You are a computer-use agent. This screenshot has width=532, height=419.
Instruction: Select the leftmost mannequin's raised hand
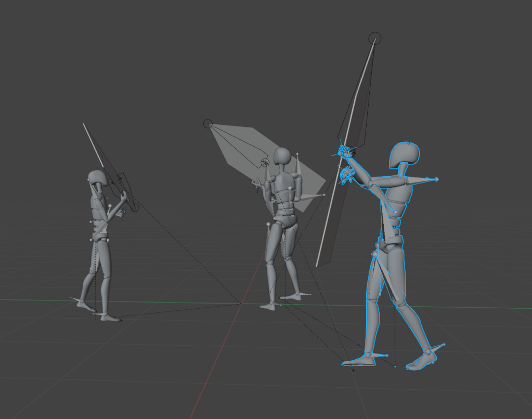point(123,197)
